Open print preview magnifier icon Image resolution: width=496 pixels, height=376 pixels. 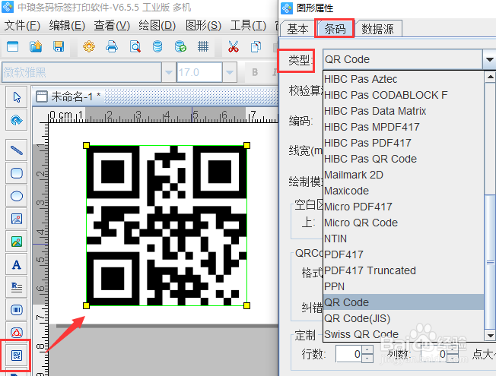pos(135,47)
